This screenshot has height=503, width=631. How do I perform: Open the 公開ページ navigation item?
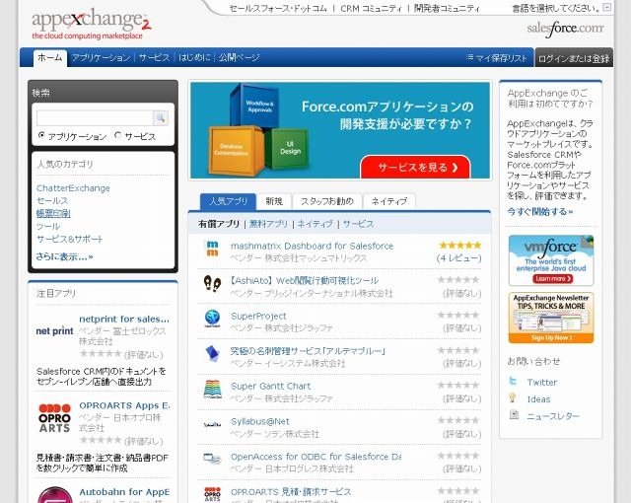click(x=239, y=57)
